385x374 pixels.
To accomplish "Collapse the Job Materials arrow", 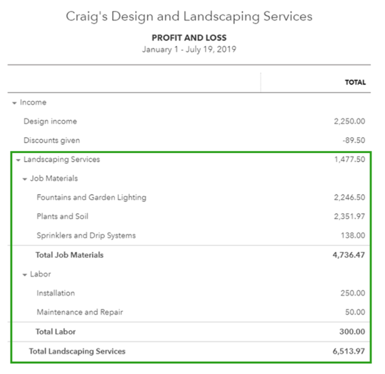I will click(x=25, y=179).
